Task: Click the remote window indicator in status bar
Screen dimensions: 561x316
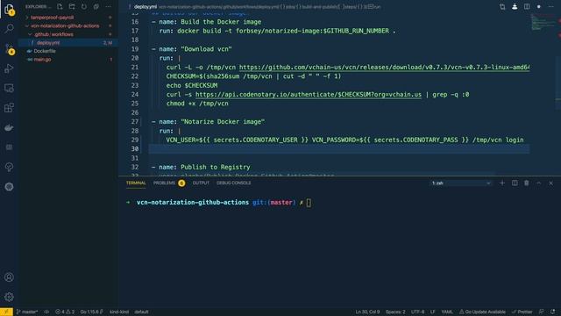Action: point(6,312)
